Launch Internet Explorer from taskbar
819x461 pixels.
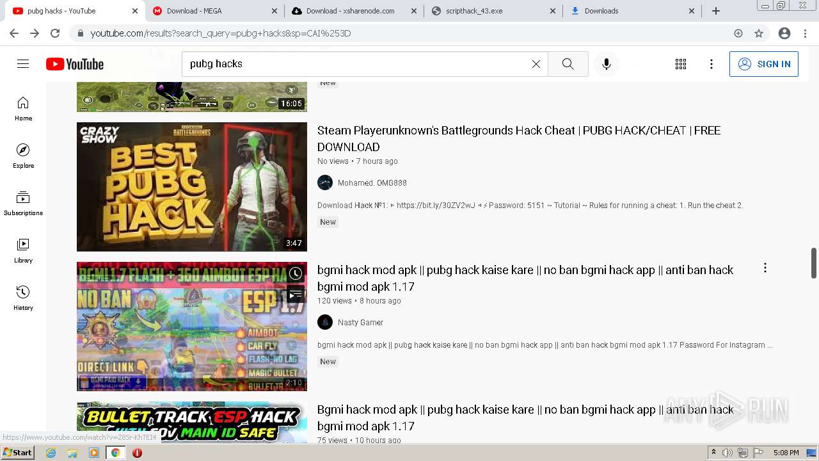pyautogui.click(x=51, y=453)
